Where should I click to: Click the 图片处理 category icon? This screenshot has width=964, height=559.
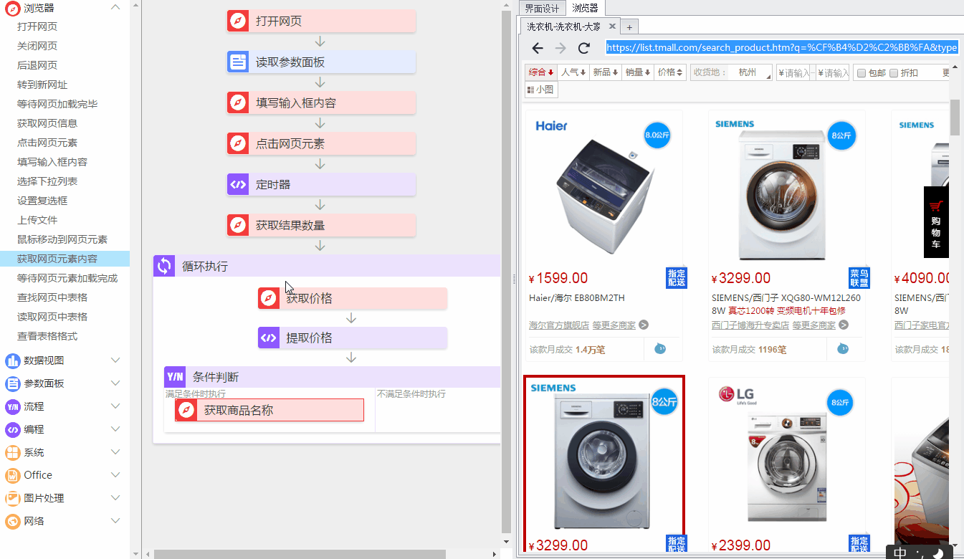(x=12, y=498)
